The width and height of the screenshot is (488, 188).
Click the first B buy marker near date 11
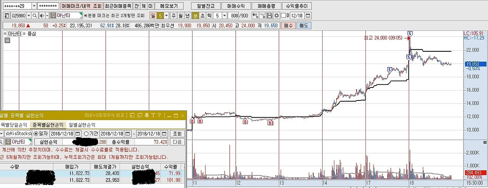click(192, 121)
